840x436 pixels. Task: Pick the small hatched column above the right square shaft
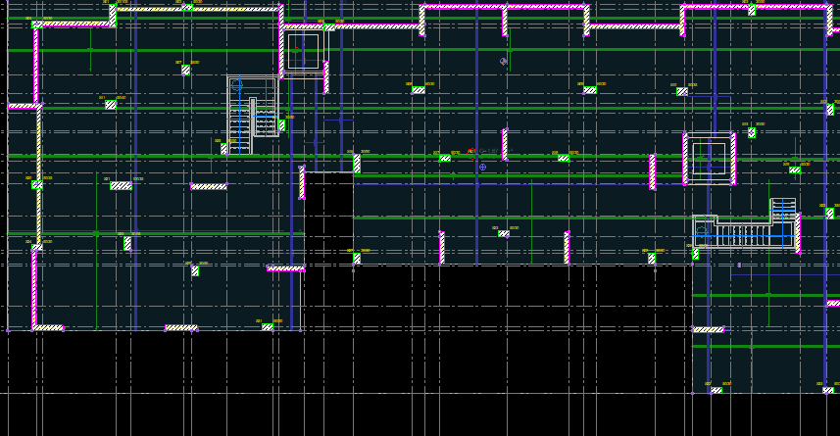tap(752, 132)
